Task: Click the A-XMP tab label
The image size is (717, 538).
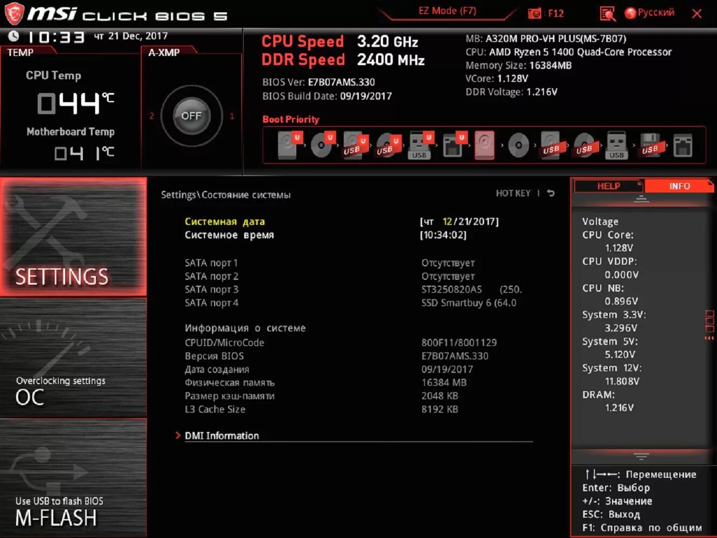Action: tap(165, 53)
